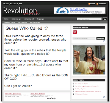The image size is (110, 103).
Task: Open the red RSS feed icon in sidebar
Action: coord(75,32)
